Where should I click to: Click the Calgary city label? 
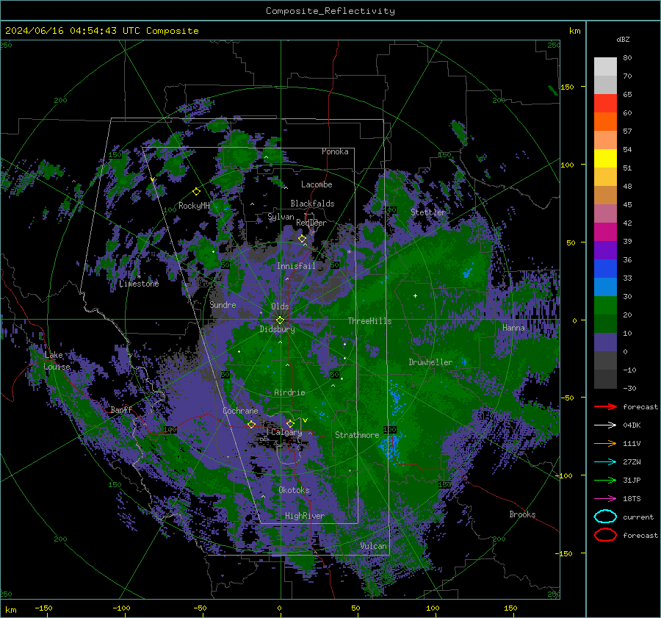point(286,432)
